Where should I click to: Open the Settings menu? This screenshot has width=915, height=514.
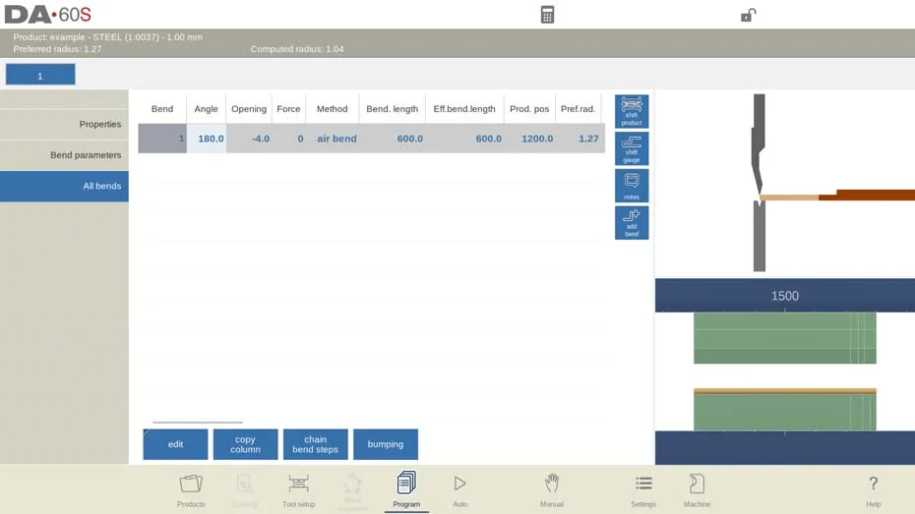tap(643, 490)
